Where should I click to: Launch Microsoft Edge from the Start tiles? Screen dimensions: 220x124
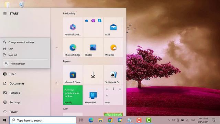(x=73, y=48)
